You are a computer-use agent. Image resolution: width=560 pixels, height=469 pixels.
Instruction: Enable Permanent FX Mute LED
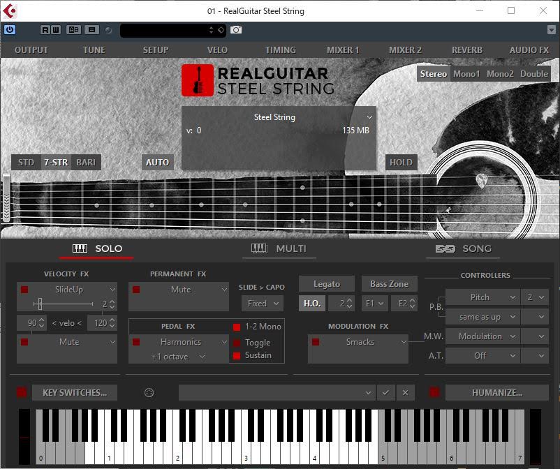136,290
